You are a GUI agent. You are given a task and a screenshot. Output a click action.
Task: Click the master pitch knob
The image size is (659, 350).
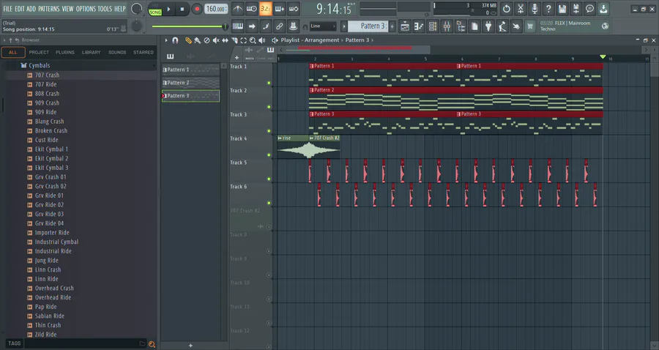[x=137, y=26]
